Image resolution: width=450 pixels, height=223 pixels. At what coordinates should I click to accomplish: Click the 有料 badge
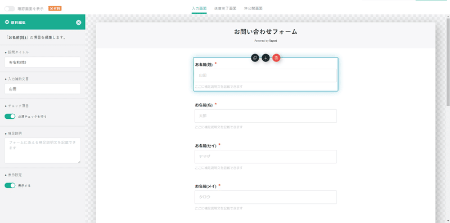pos(55,8)
